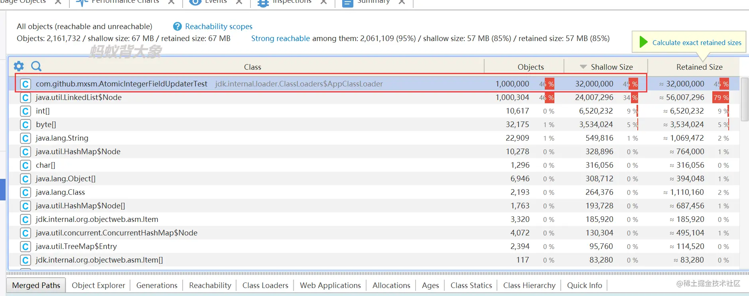Click the 24,007,296 shallow size value
Image resolution: width=749 pixels, height=296 pixels.
coord(594,97)
